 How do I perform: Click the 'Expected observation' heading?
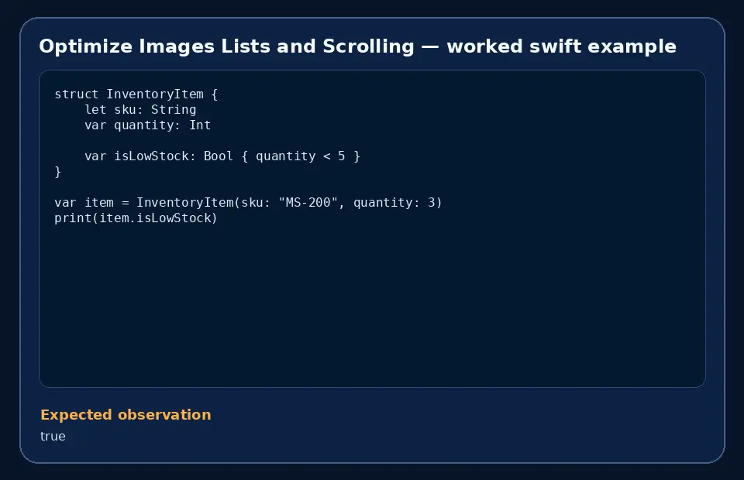(x=126, y=415)
